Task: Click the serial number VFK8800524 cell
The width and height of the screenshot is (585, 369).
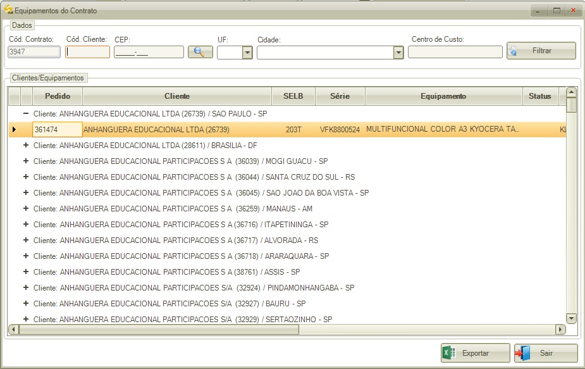Action: pos(340,130)
